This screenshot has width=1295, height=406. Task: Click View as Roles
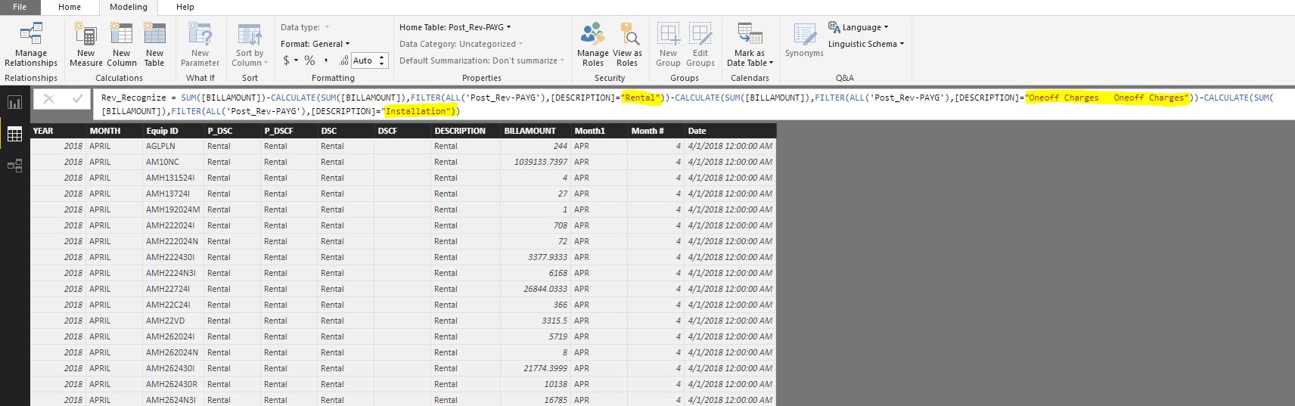click(627, 45)
